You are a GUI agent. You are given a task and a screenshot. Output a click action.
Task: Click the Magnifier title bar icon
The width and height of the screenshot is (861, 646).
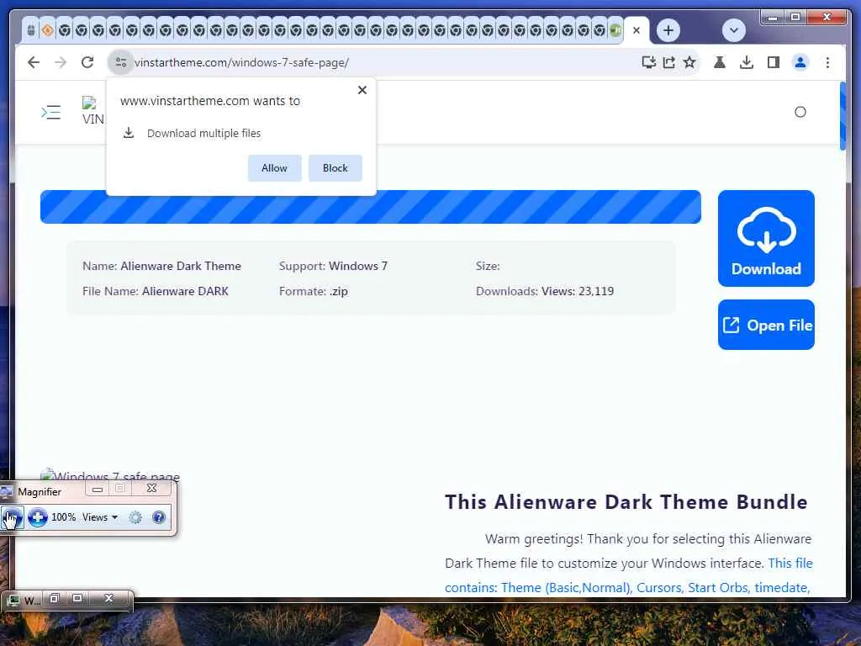pyautogui.click(x=7, y=491)
